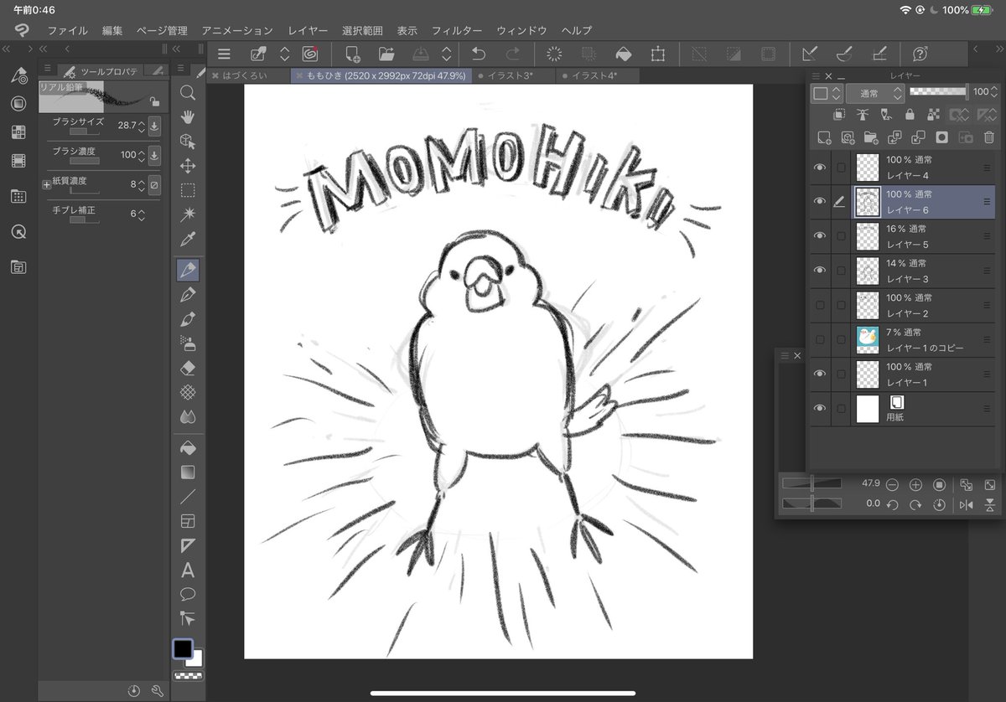This screenshot has width=1006, height=702.
Task: Select the Frame border panel tool
Action: [x=188, y=521]
